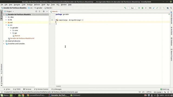Open the TODO tool window
Screen dimensions: 173x97
pyautogui.click(x=17, y=89)
